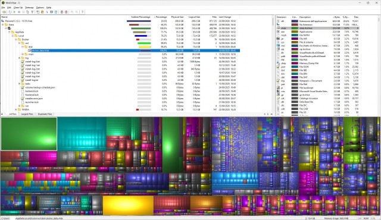
Task: Open the Clean Up menu
Action: pos(18,8)
